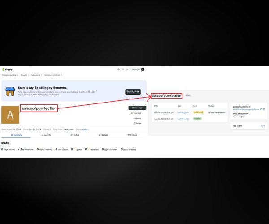Click the Start for free button
Screen dimensions: 269x224
pyautogui.click(x=133, y=92)
